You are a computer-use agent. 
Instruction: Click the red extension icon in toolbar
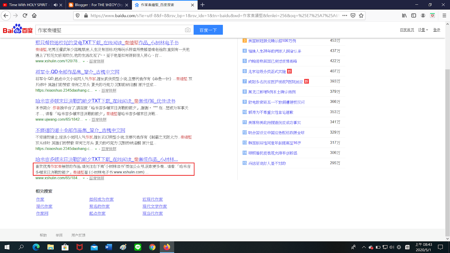pos(432,15)
